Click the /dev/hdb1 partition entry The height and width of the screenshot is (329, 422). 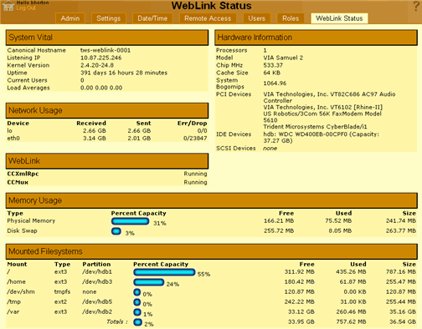tap(97, 272)
